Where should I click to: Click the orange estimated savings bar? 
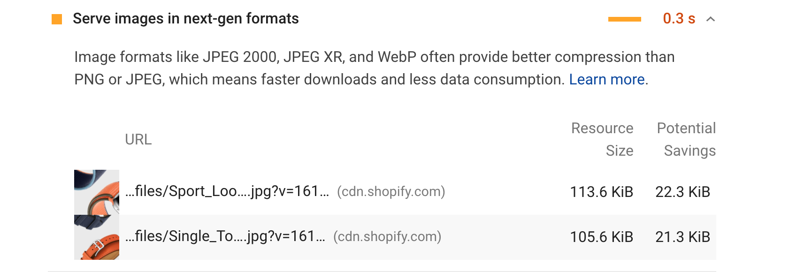tap(624, 19)
